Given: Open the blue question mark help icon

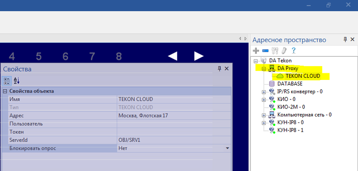Looking at the screenshot, I should (x=294, y=50).
